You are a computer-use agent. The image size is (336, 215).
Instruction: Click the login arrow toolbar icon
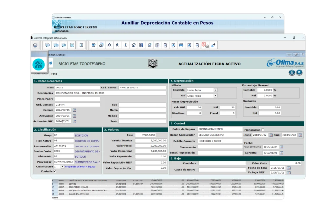point(81,45)
